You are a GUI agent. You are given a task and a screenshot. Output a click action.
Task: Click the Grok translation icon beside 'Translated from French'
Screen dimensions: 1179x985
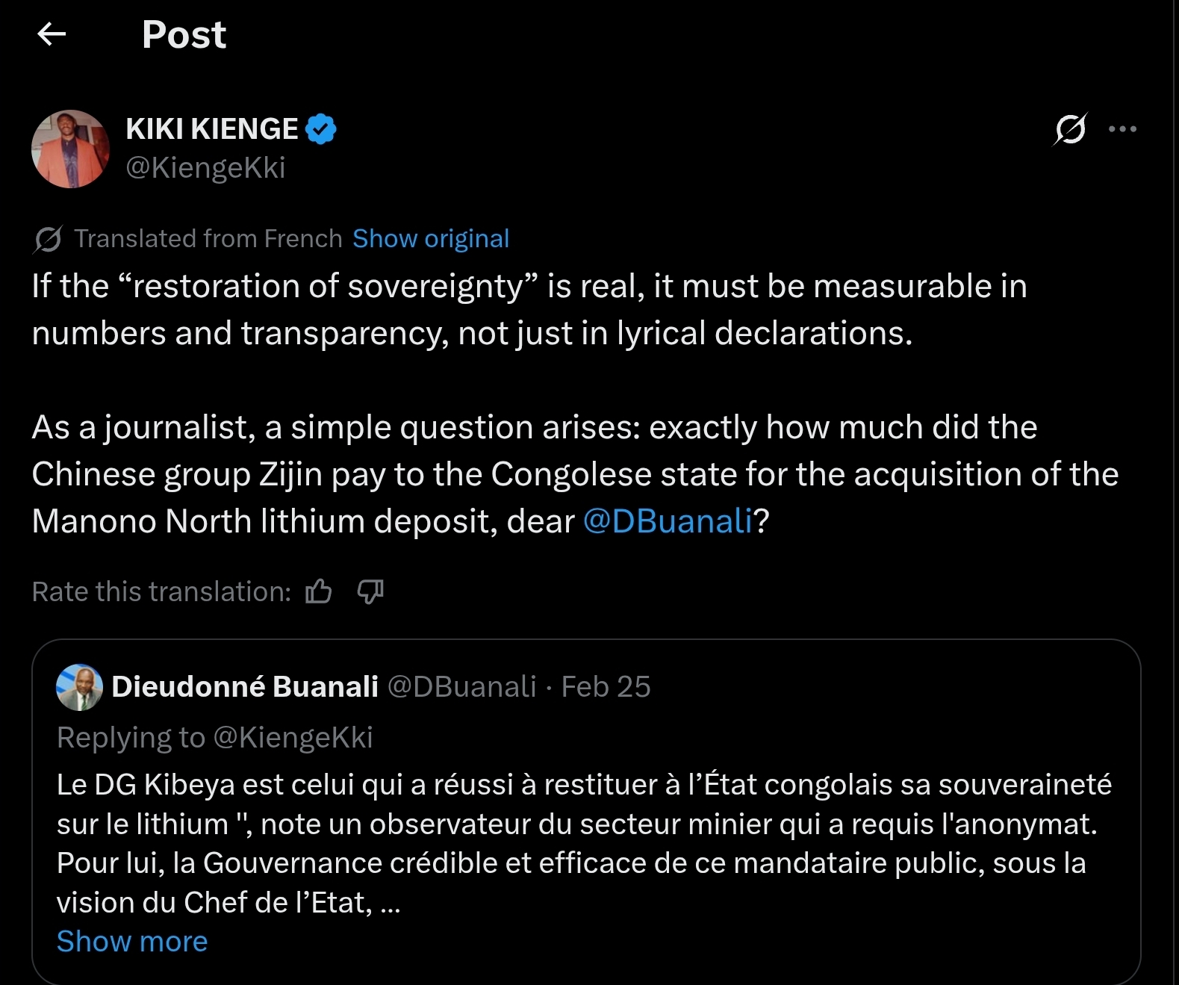pos(48,239)
